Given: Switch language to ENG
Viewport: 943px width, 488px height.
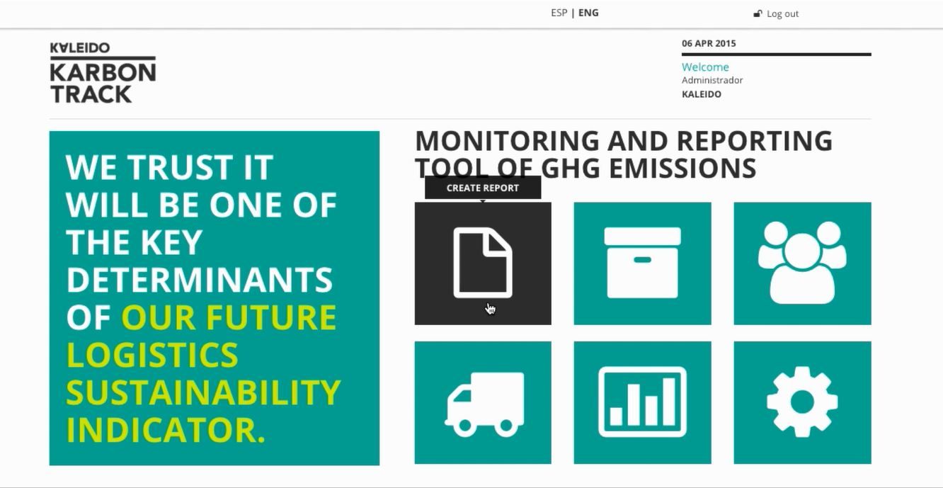Looking at the screenshot, I should coord(588,13).
